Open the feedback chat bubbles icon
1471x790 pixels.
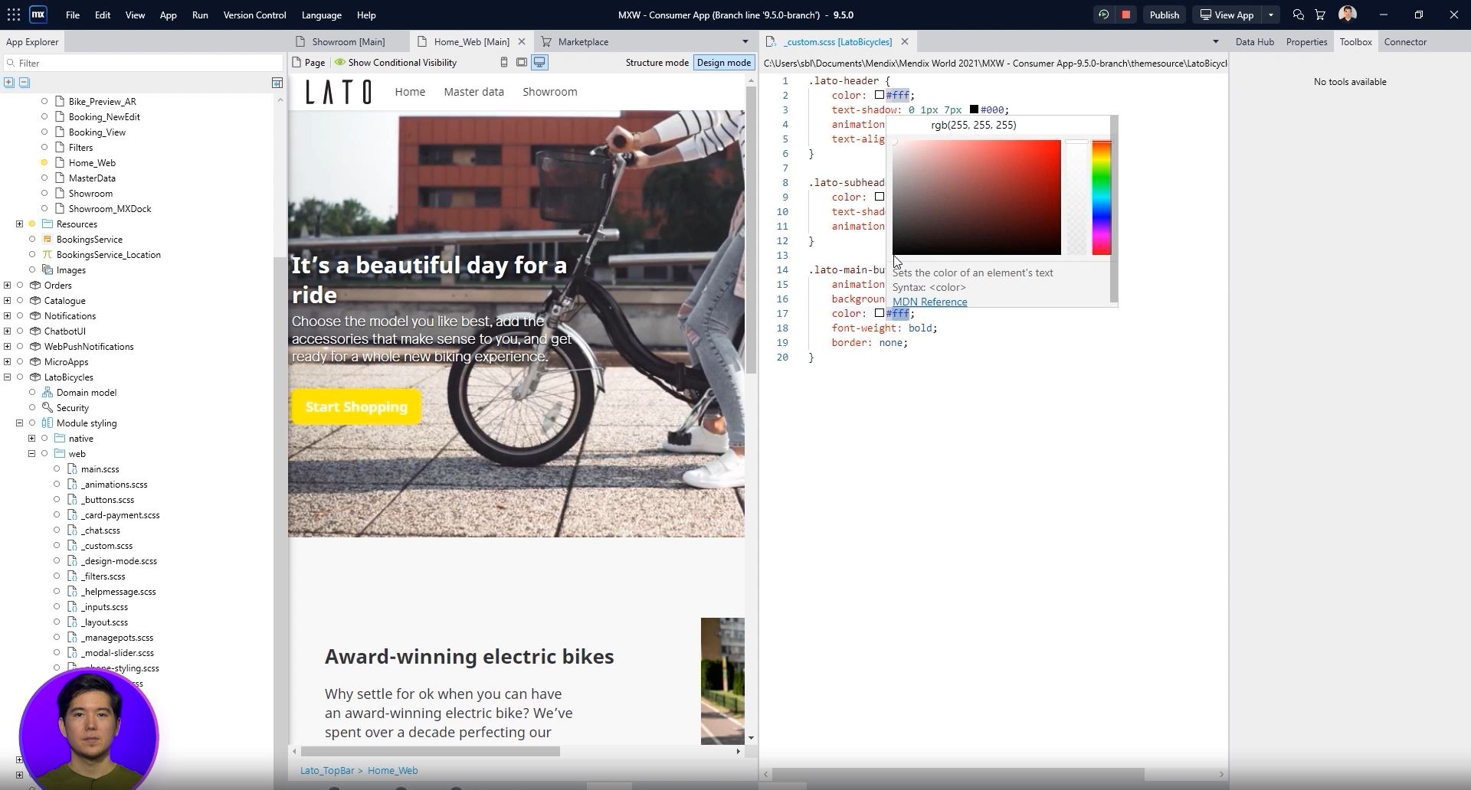tap(1298, 15)
